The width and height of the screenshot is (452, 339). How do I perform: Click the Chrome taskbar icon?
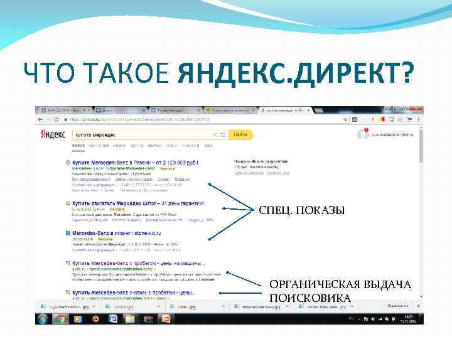pyautogui.click(x=60, y=318)
